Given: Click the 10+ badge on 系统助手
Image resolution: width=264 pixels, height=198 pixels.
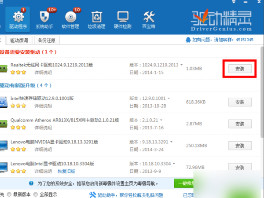Looking at the screenshot, I should 52,10.
